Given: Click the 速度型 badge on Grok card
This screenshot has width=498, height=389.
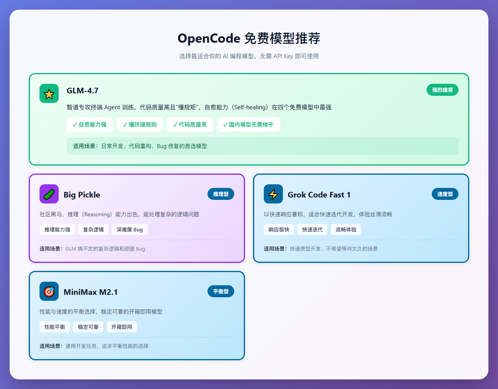Looking at the screenshot, I should pyautogui.click(x=445, y=194).
